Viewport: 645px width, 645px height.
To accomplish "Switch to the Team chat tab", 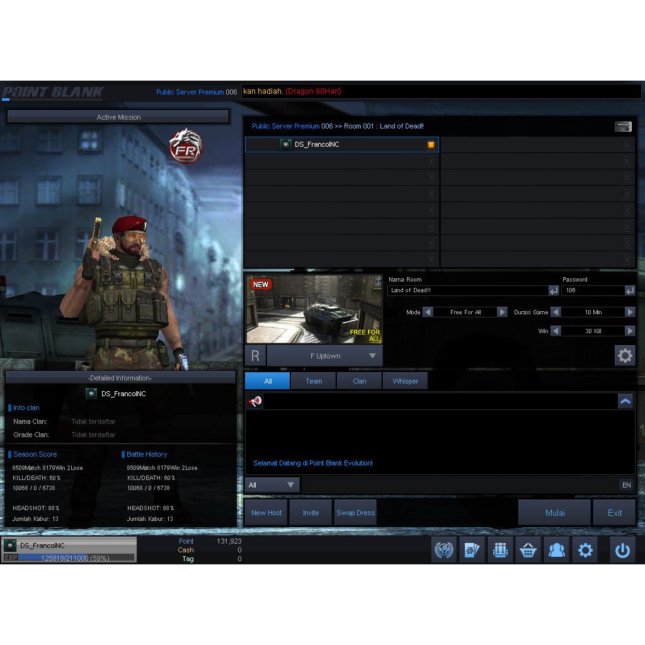I will [x=314, y=381].
